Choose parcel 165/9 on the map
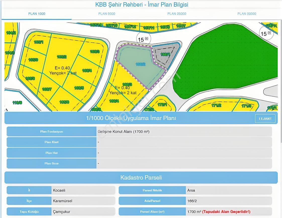 [x=33, y=60]
